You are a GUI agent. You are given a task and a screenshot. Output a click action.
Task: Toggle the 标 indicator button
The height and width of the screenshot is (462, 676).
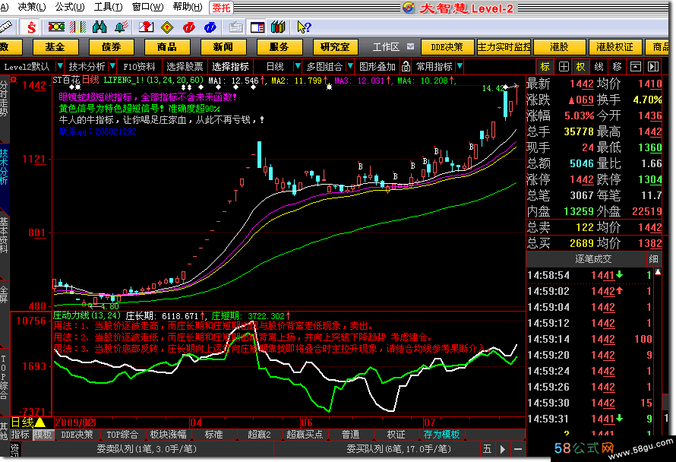545,66
